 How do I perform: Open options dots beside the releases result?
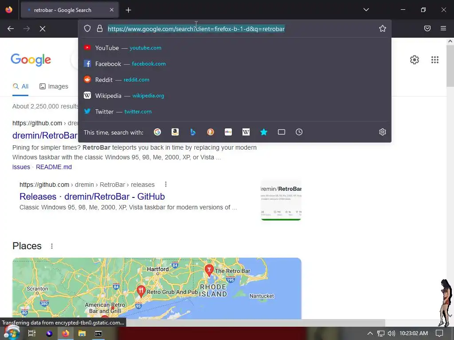click(x=166, y=184)
